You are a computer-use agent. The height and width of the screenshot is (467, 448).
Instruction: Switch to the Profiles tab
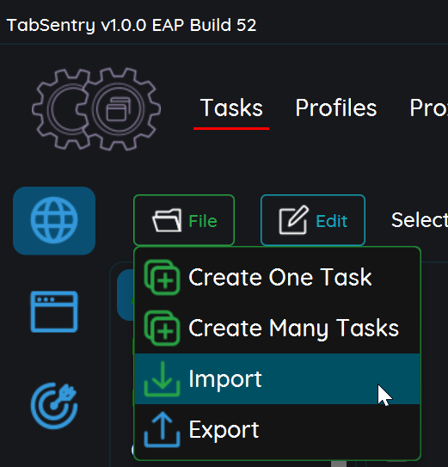pyautogui.click(x=336, y=108)
